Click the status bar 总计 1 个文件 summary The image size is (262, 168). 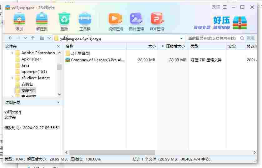coord(171,159)
